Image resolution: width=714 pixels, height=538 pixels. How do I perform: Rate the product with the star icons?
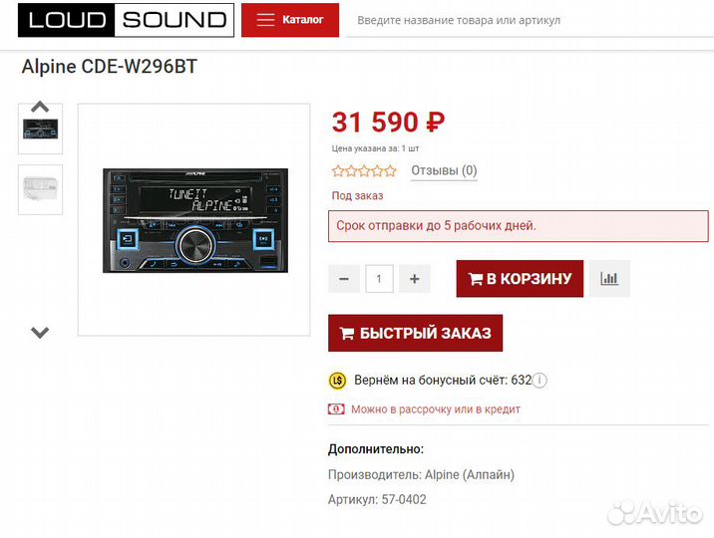(364, 171)
